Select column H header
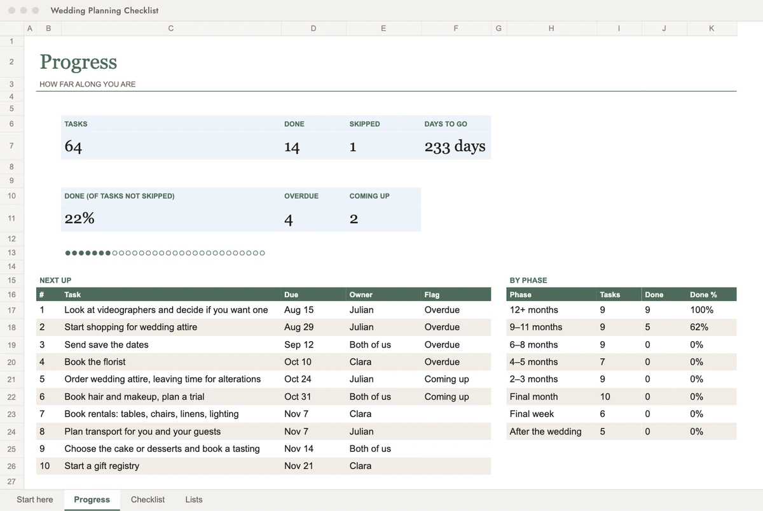763x511 pixels. click(551, 28)
